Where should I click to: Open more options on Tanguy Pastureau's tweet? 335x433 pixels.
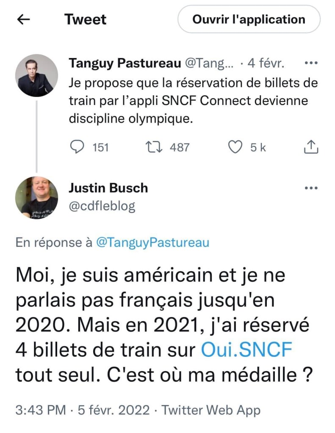pyautogui.click(x=311, y=63)
